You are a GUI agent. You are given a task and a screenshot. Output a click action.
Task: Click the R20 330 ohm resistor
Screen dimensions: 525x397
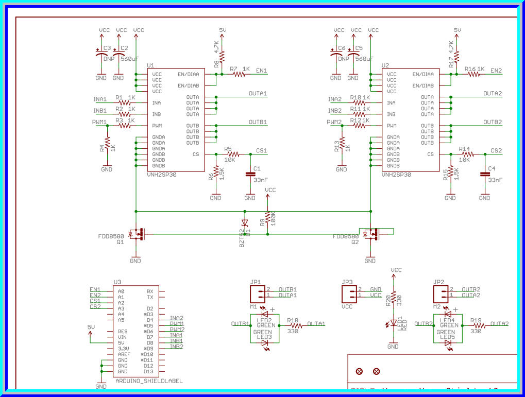tap(393, 297)
